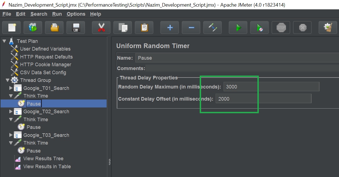Open the Run menu

point(57,14)
